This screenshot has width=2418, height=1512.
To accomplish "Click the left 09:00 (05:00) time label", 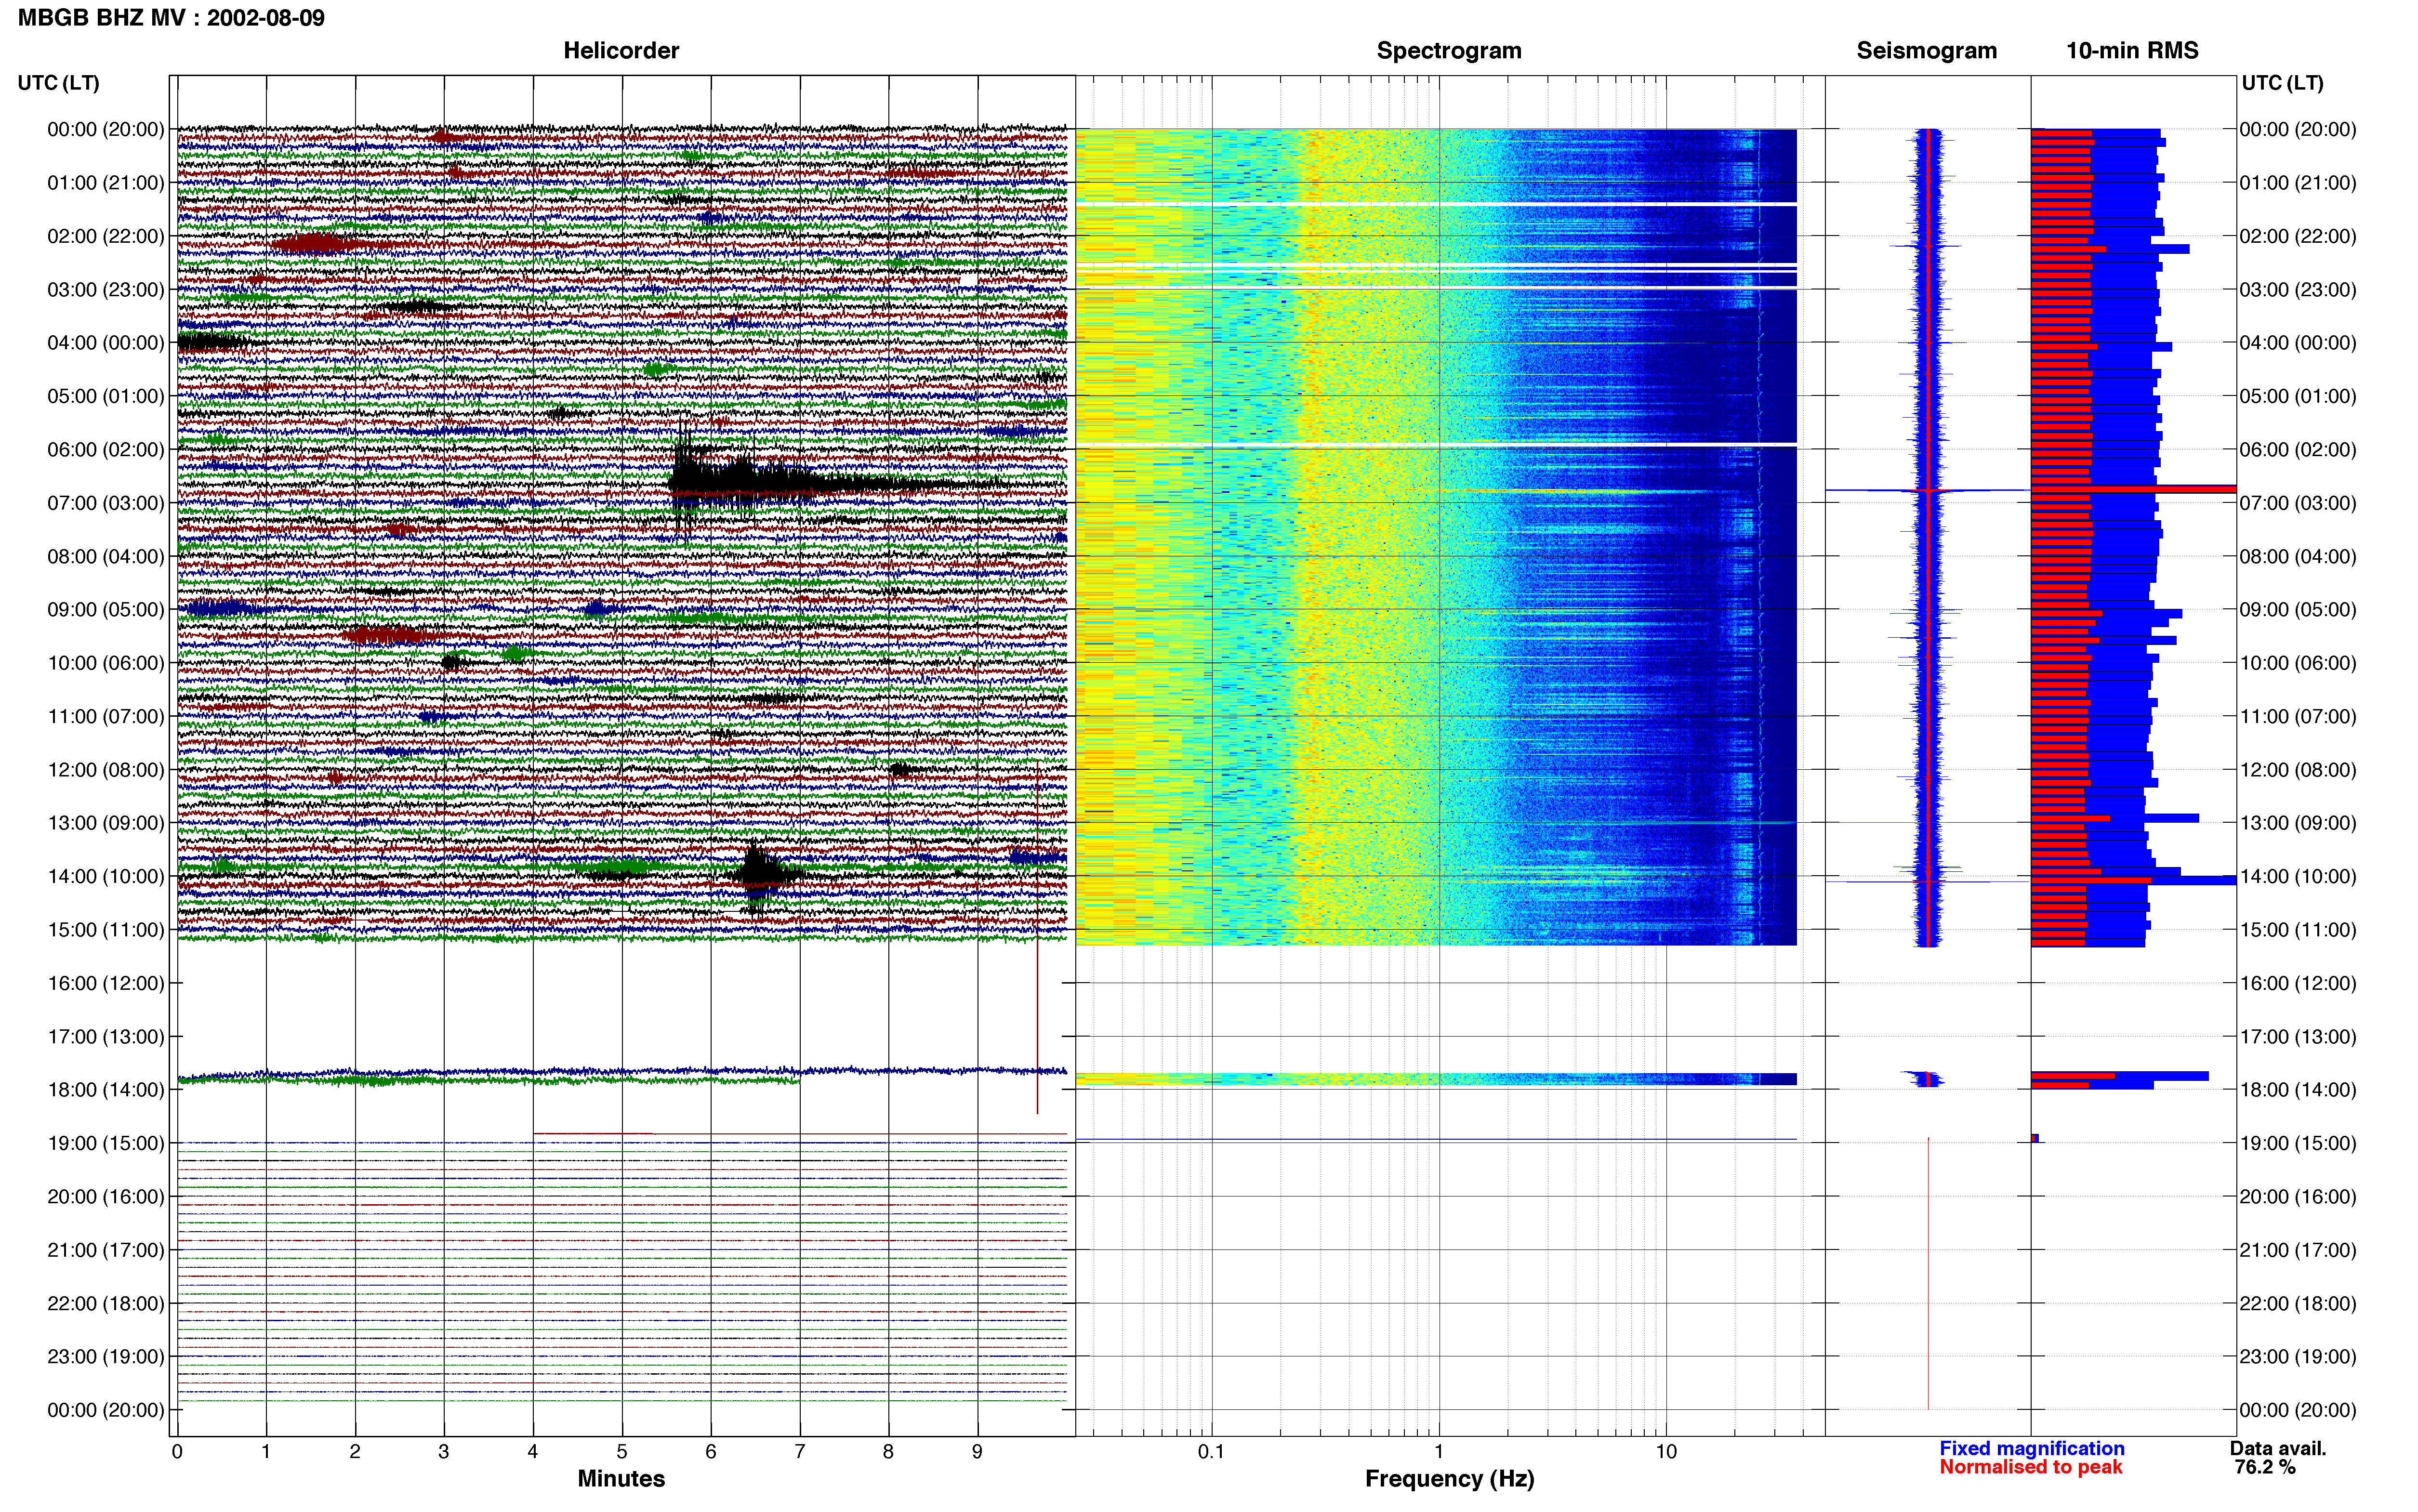I will [x=106, y=609].
